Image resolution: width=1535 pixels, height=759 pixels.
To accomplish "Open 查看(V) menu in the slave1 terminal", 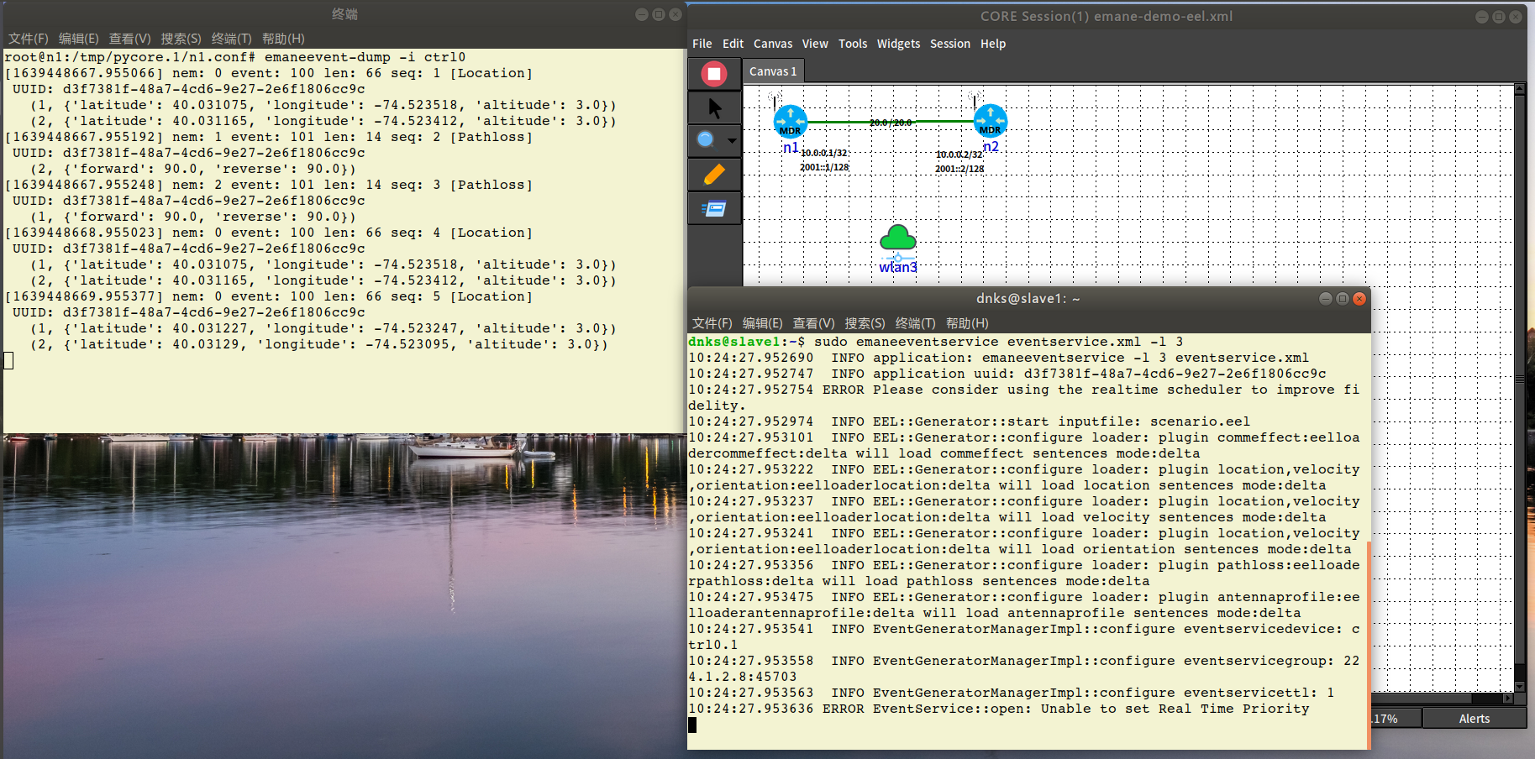I will pos(811,323).
